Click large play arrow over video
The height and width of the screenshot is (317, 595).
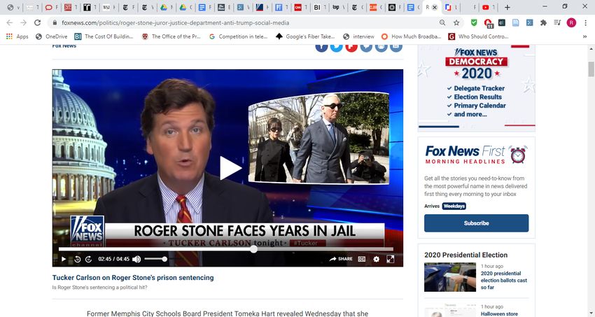[230, 168]
